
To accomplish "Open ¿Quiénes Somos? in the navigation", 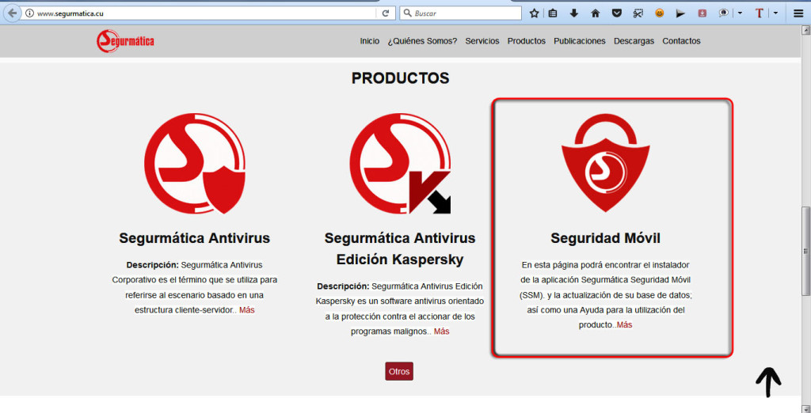I will [422, 41].
